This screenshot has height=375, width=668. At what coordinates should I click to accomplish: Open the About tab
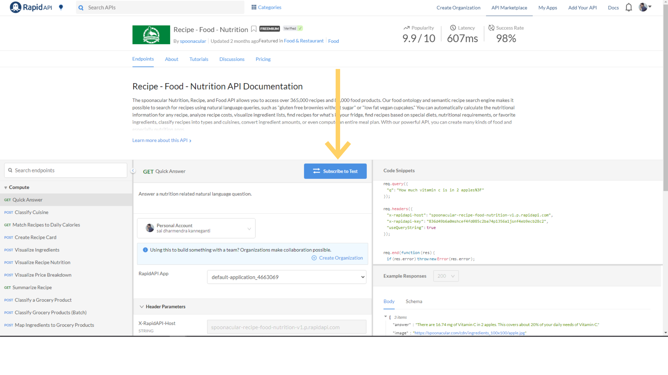tap(171, 59)
